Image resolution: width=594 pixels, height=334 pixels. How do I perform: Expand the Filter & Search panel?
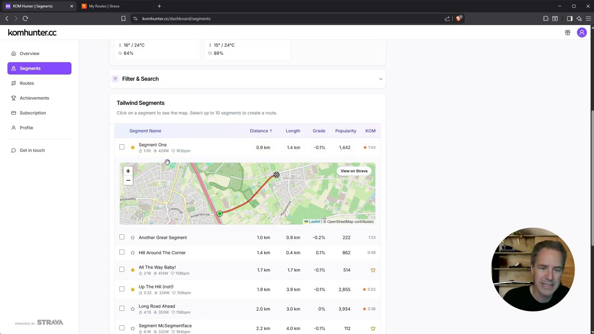click(x=247, y=79)
